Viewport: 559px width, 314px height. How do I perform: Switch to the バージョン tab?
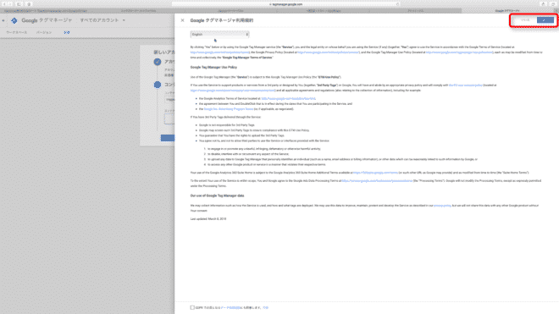[44, 32]
